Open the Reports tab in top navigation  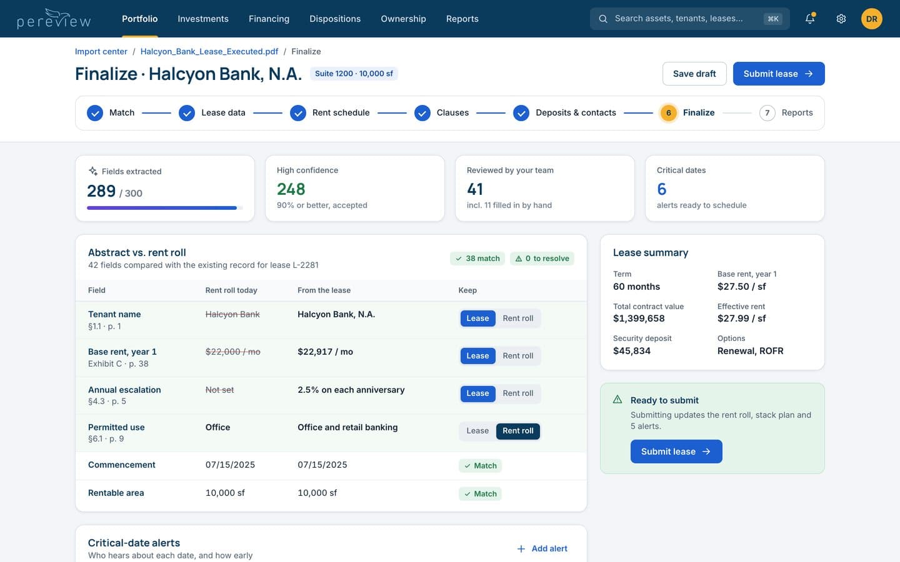click(x=462, y=19)
